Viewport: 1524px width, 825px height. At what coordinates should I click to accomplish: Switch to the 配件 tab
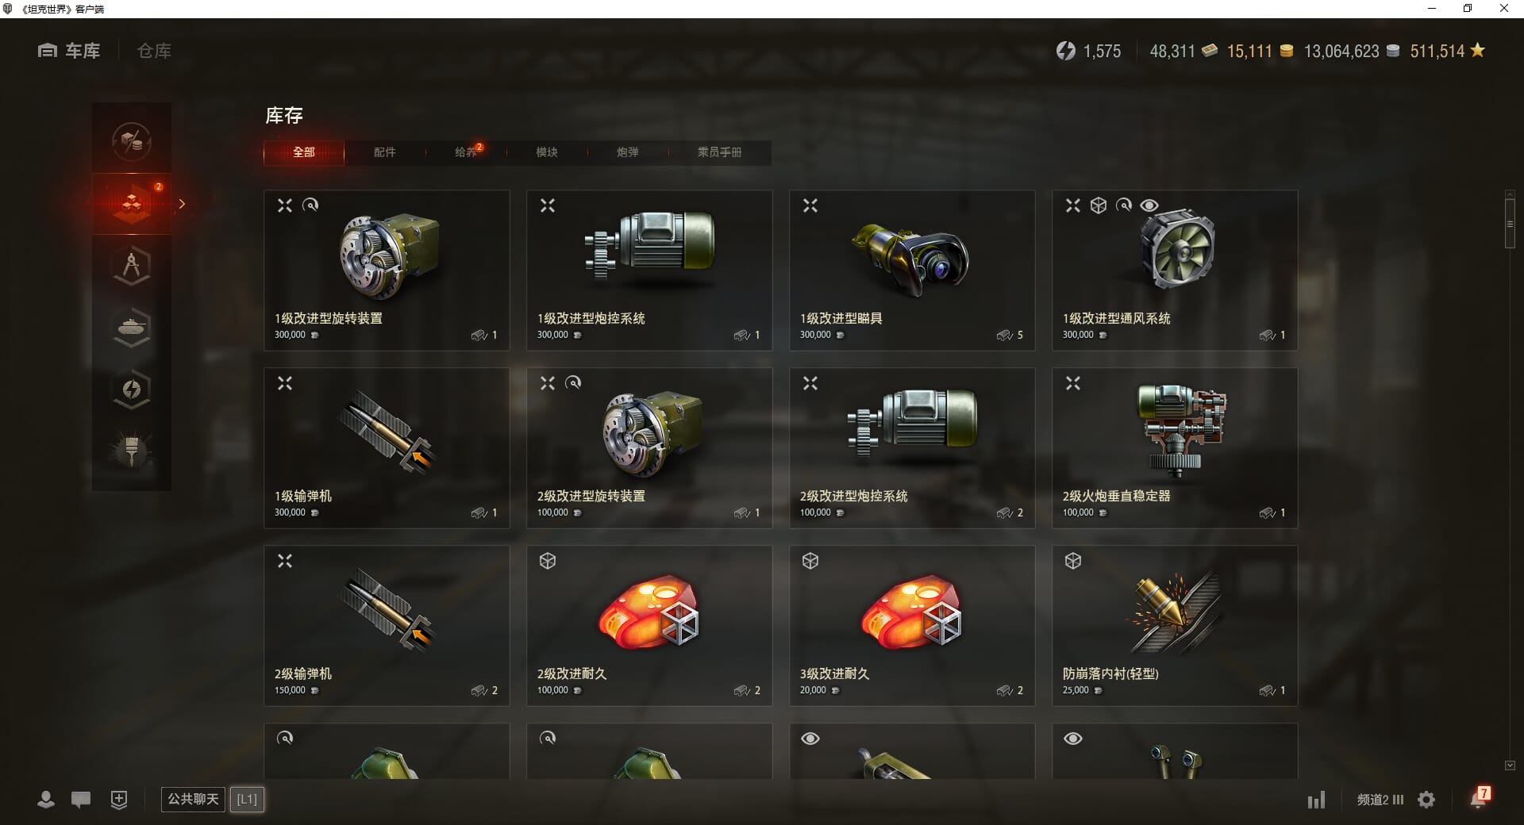point(384,152)
